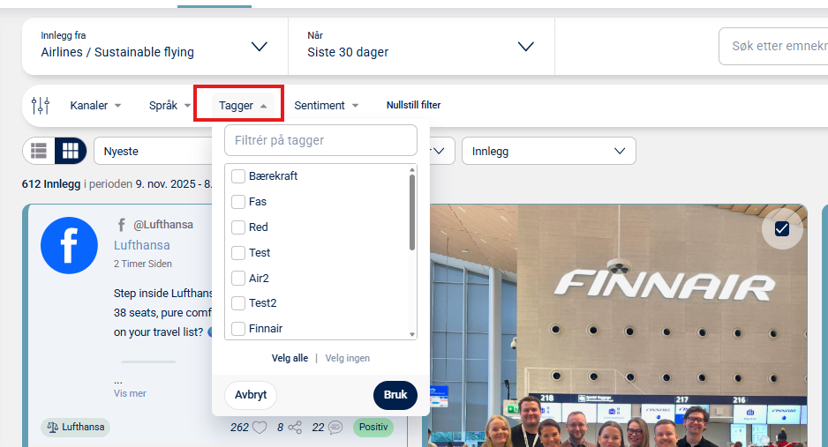828x447 pixels.
Task: Switch to list view layout
Action: point(39,152)
